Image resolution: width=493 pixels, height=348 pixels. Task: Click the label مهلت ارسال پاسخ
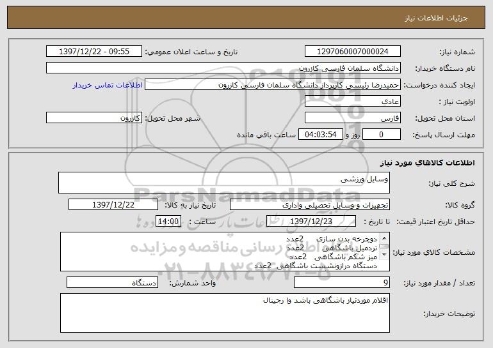click(444, 135)
